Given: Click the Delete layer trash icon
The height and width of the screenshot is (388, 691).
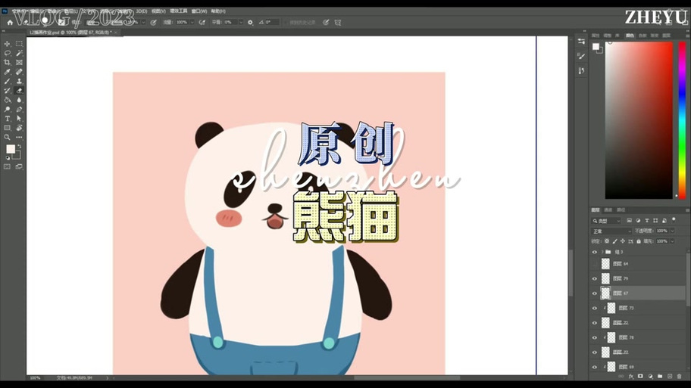Looking at the screenshot, I should coord(679,377).
